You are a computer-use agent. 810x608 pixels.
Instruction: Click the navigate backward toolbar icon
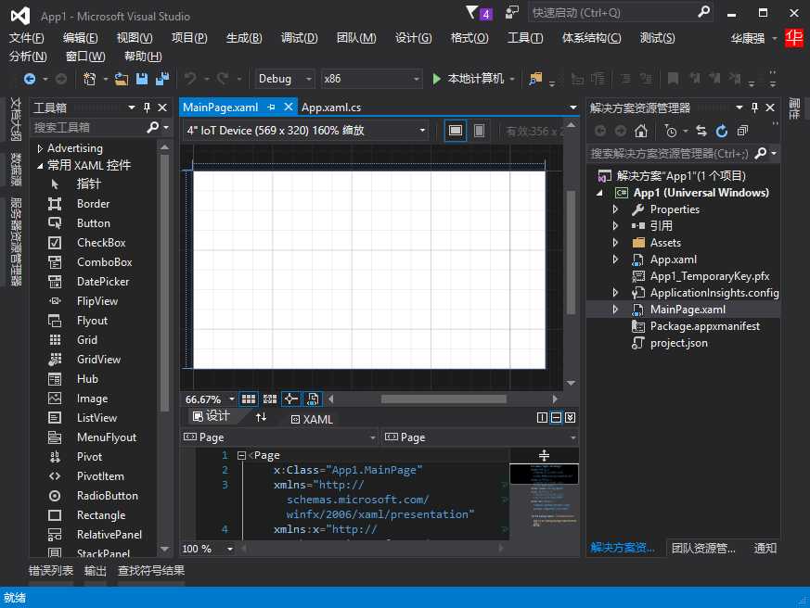(30, 79)
